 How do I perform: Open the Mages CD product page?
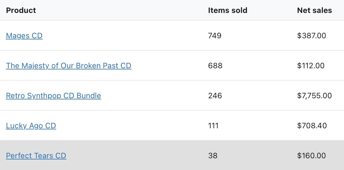pyautogui.click(x=24, y=36)
